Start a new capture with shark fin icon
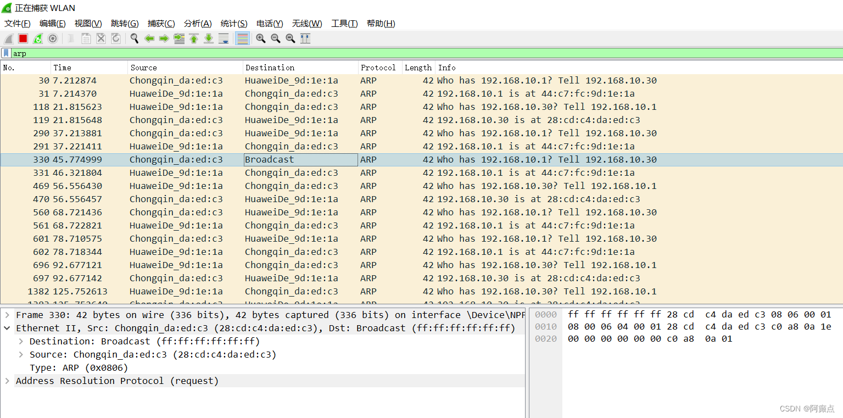Viewport: 843px width, 418px height. (9, 38)
